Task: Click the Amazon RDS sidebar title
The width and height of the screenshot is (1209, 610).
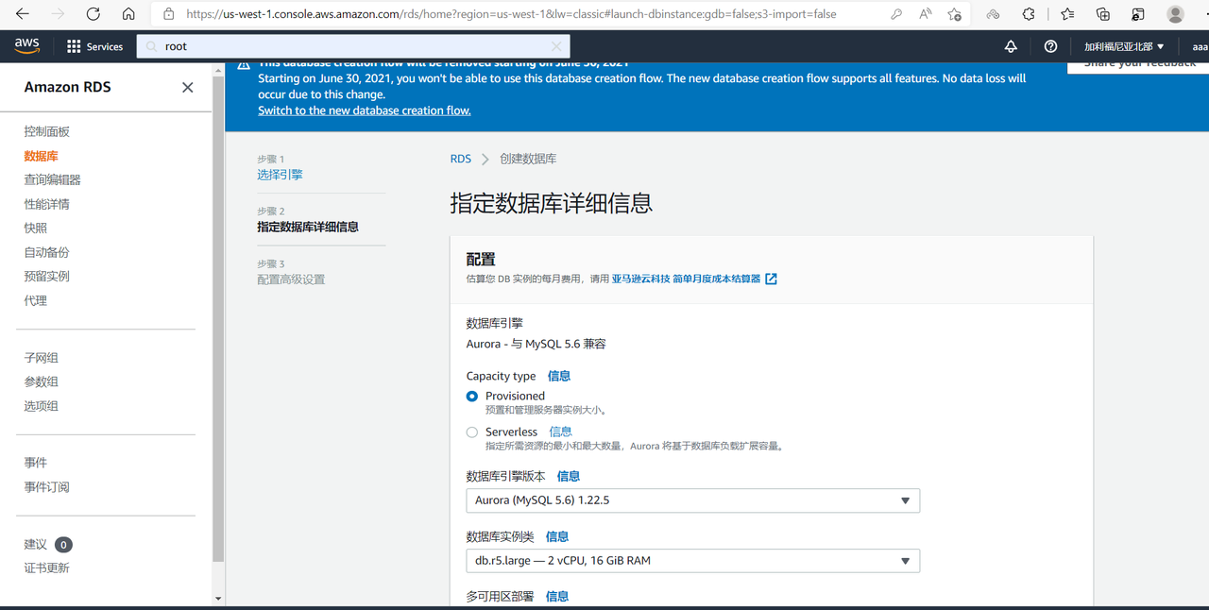Action: (68, 87)
